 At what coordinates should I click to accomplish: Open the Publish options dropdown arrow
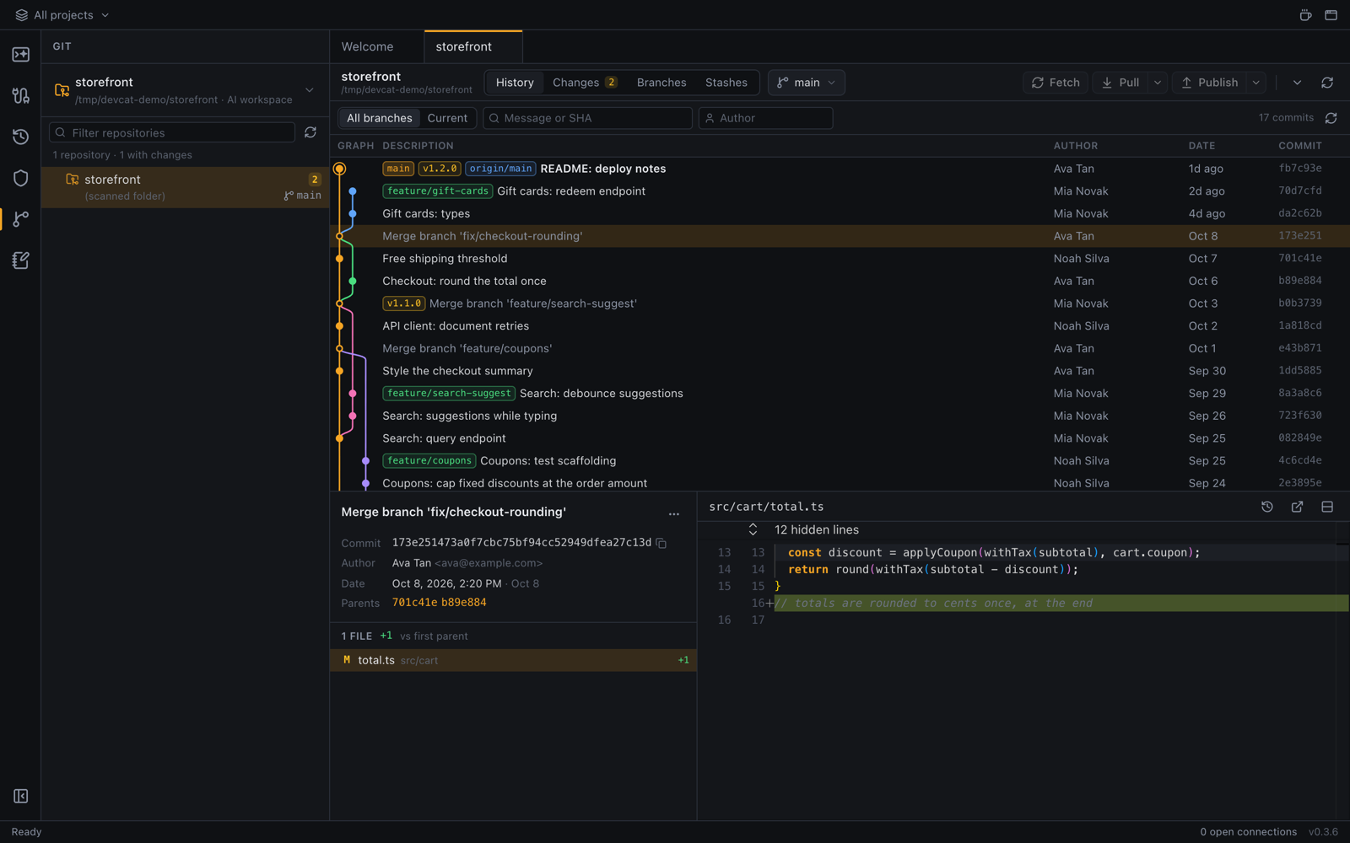(x=1256, y=83)
